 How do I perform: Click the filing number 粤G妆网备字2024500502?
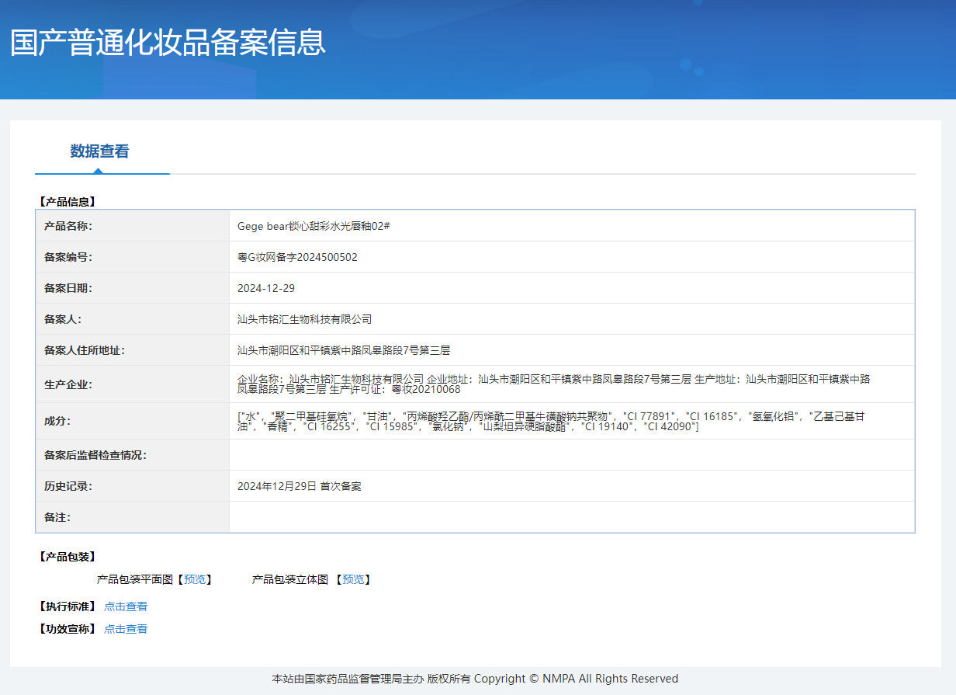point(297,257)
